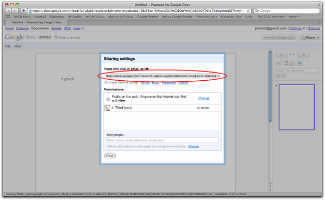This screenshot has height=200, width=325.
Task: Share the link via Gmail
Action: pos(145,82)
